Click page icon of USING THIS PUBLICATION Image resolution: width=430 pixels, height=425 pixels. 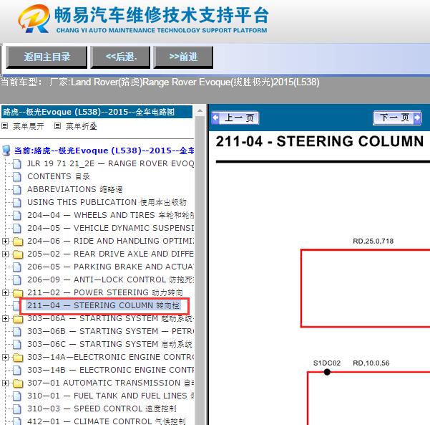click(17, 203)
